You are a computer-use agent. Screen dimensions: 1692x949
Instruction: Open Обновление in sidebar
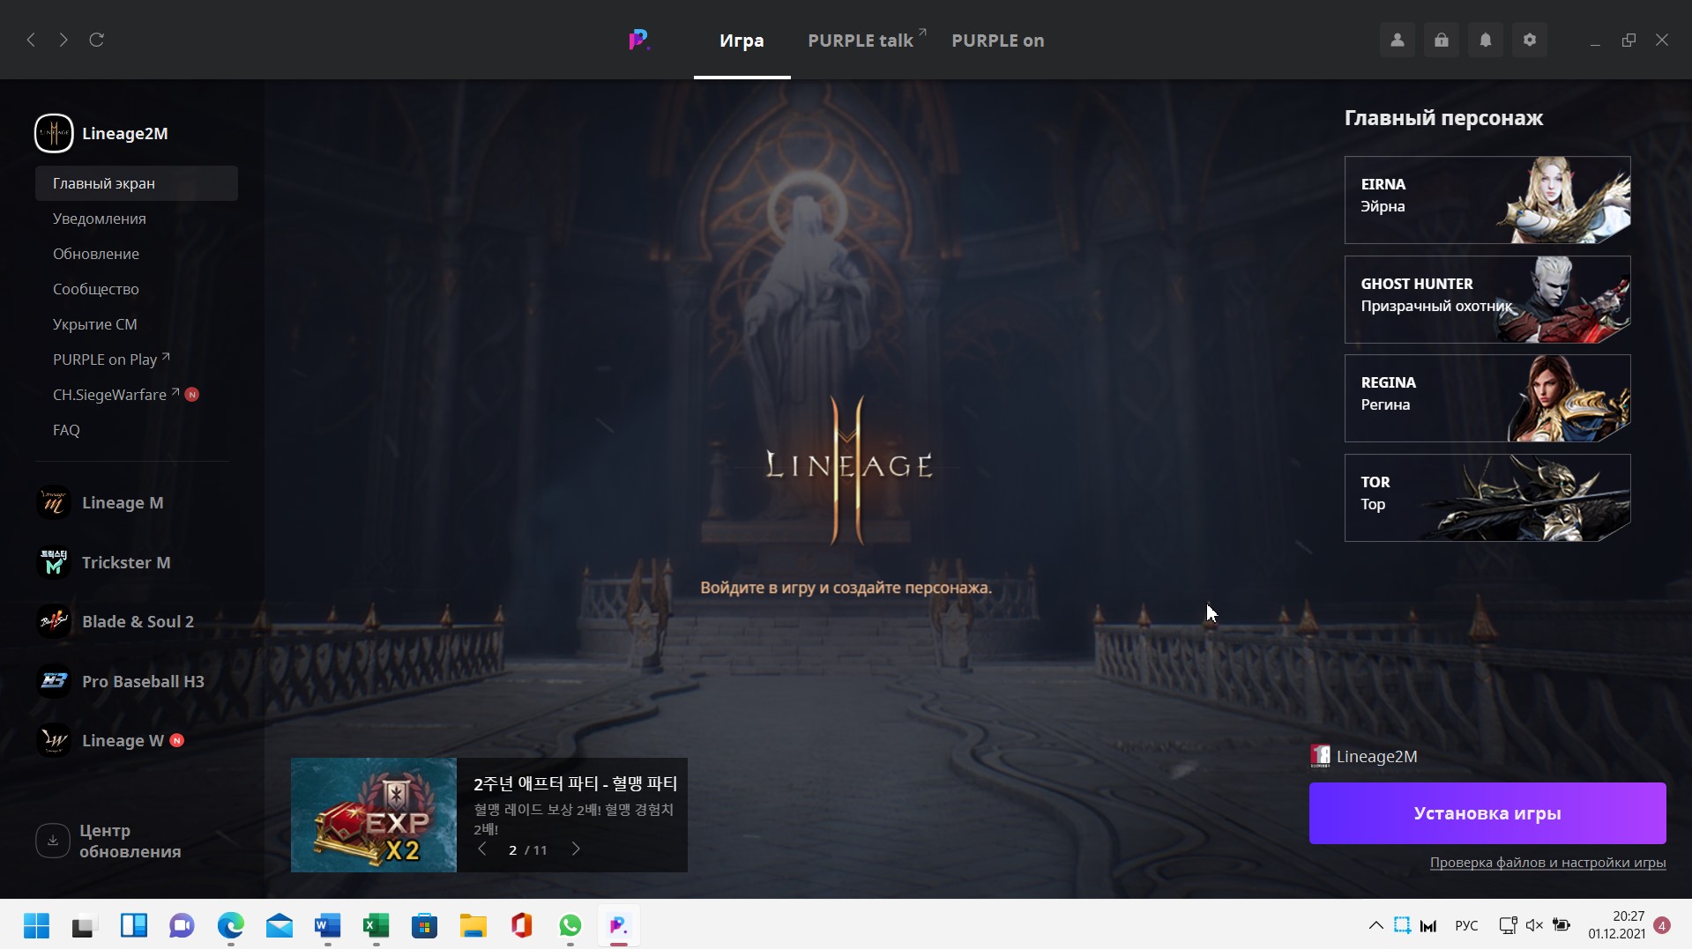[96, 254]
